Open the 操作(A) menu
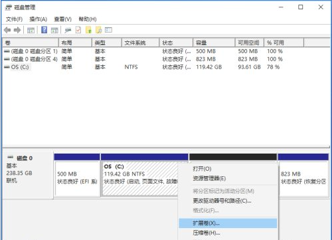Viewport: 332px width, 240px height. 39,19
